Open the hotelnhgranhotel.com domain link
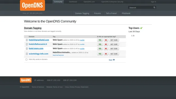The image size is (176, 99). tap(39, 40)
